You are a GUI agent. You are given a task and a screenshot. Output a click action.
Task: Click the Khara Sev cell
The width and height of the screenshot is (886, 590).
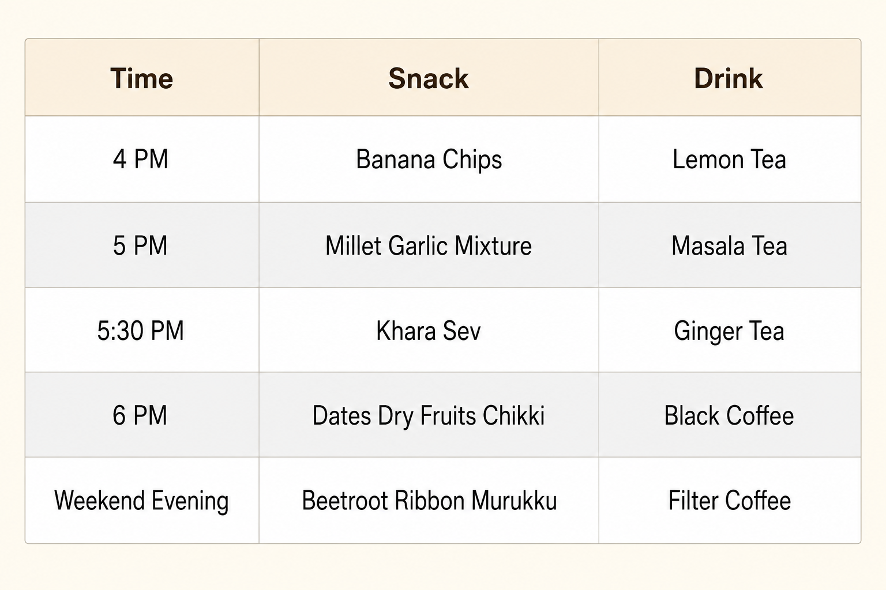pyautogui.click(x=429, y=330)
